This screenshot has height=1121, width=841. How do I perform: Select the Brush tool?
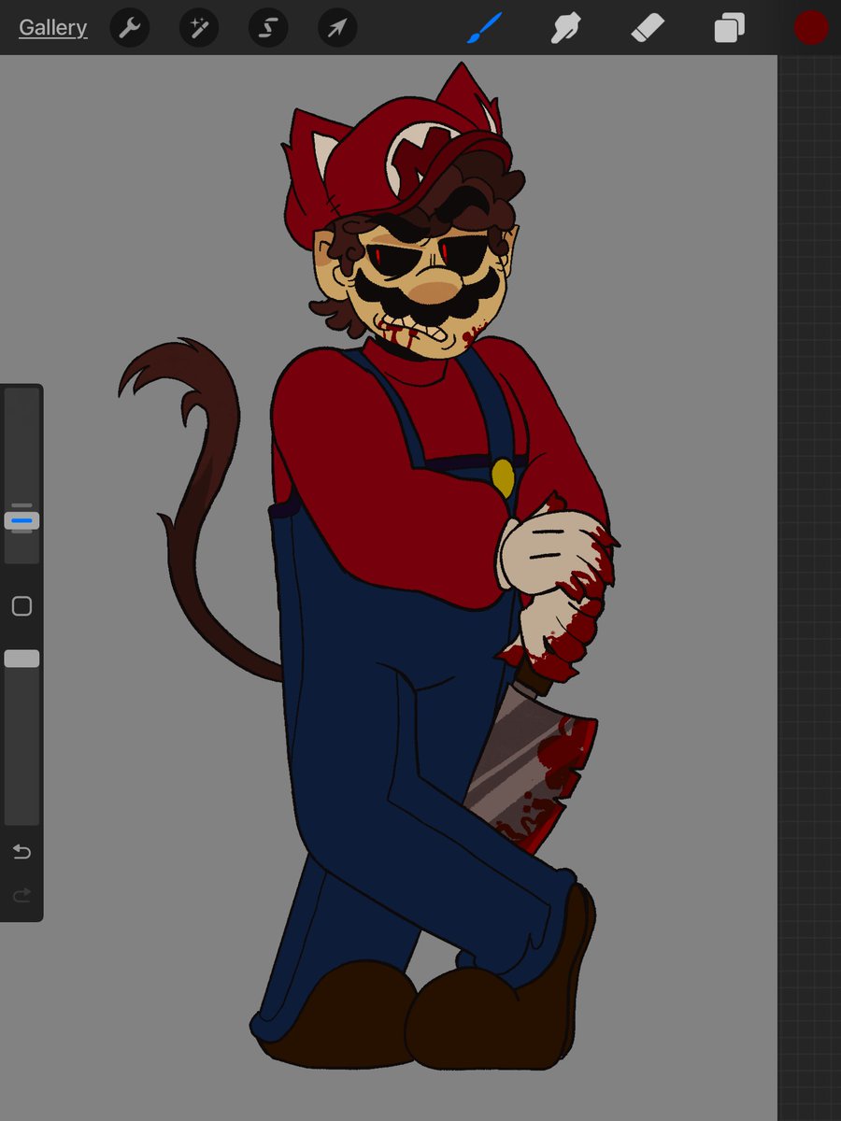[x=485, y=28]
